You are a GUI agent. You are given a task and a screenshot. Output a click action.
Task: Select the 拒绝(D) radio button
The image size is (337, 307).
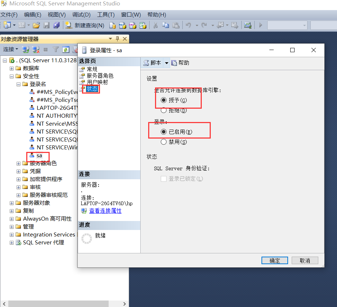coord(164,110)
